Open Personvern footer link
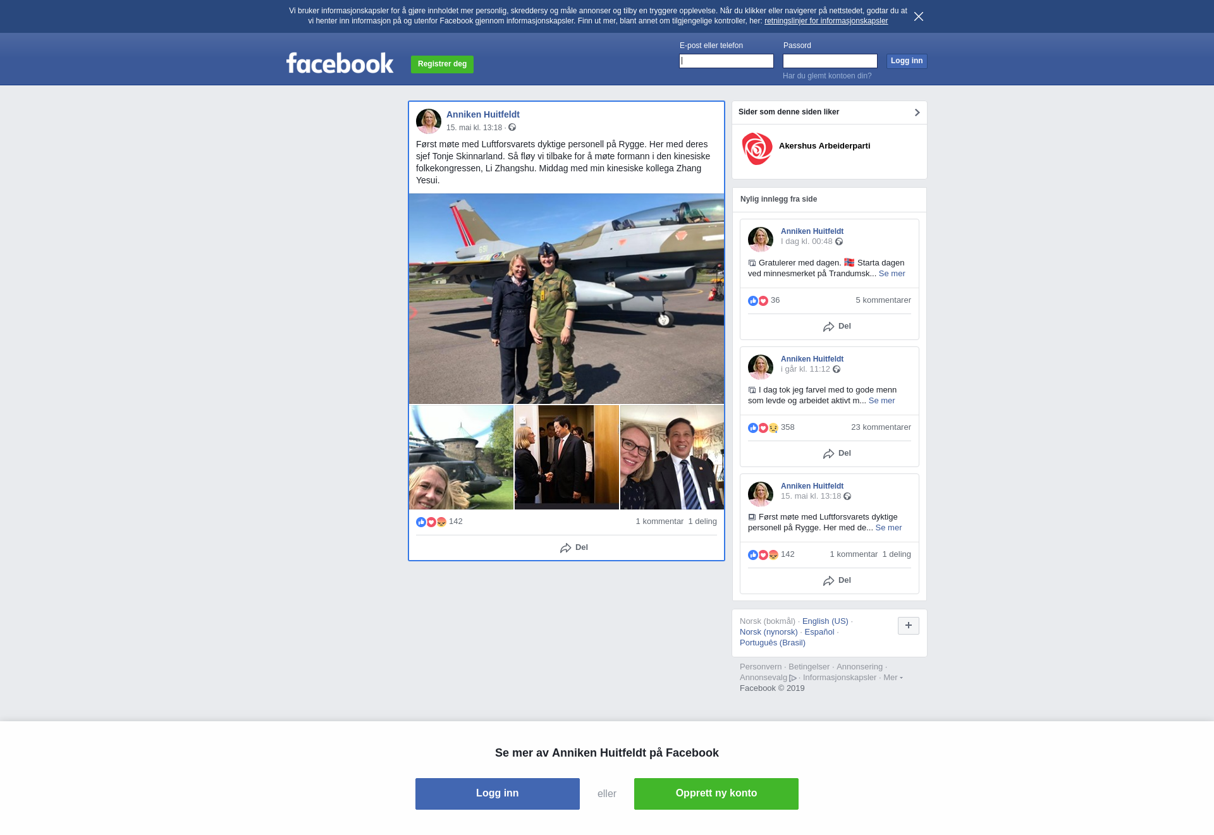The width and height of the screenshot is (1214, 835). (761, 667)
